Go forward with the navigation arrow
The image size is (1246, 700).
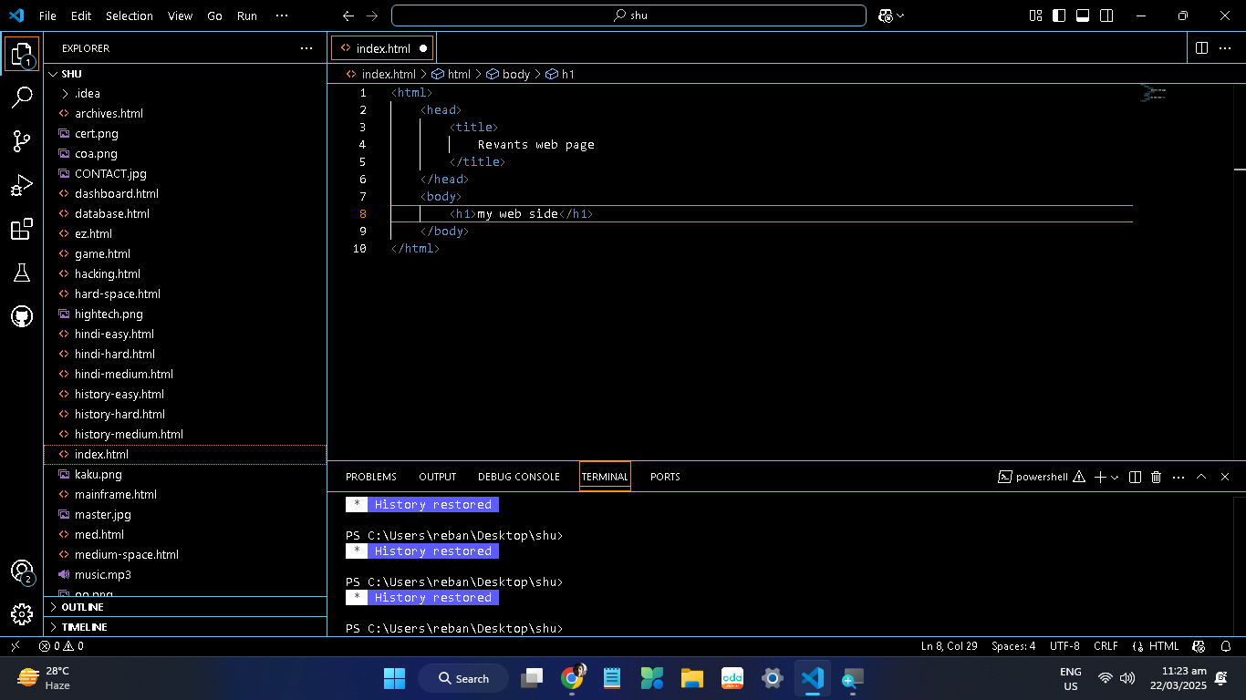click(x=371, y=15)
